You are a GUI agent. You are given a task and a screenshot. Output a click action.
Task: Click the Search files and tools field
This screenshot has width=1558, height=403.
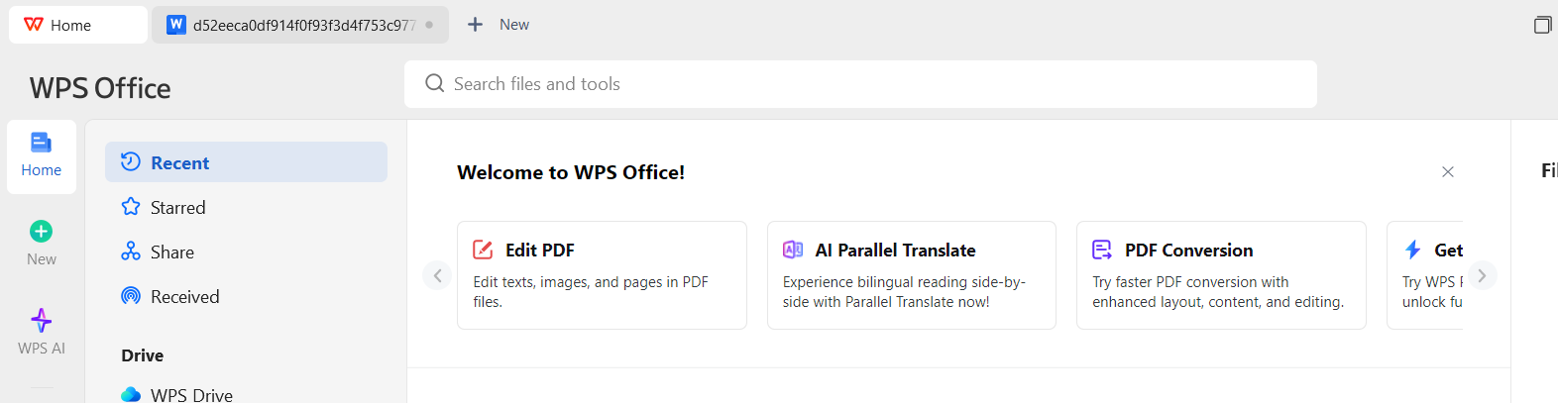860,84
